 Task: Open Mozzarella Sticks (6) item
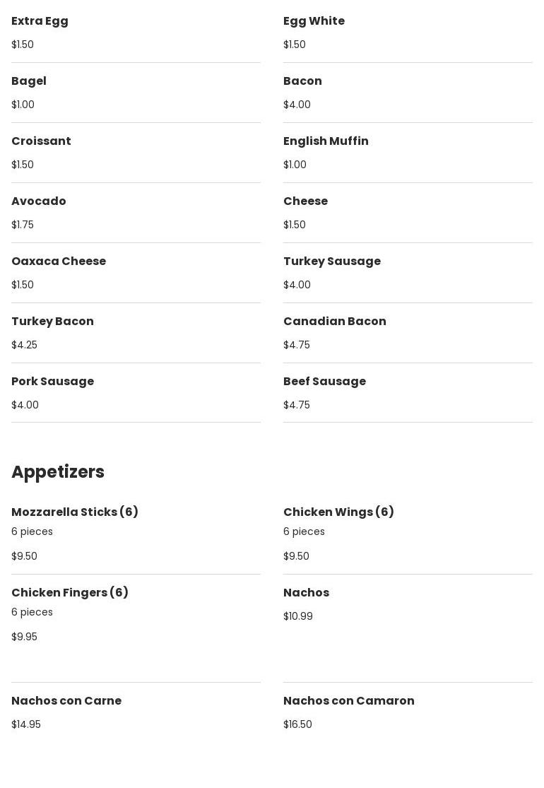pos(75,512)
